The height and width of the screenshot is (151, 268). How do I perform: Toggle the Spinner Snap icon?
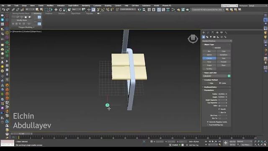pos(112,10)
